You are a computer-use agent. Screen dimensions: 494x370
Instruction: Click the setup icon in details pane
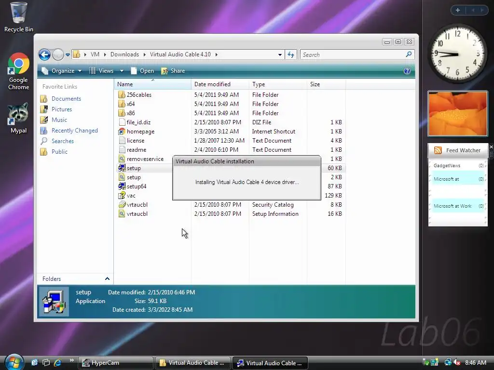(x=54, y=302)
